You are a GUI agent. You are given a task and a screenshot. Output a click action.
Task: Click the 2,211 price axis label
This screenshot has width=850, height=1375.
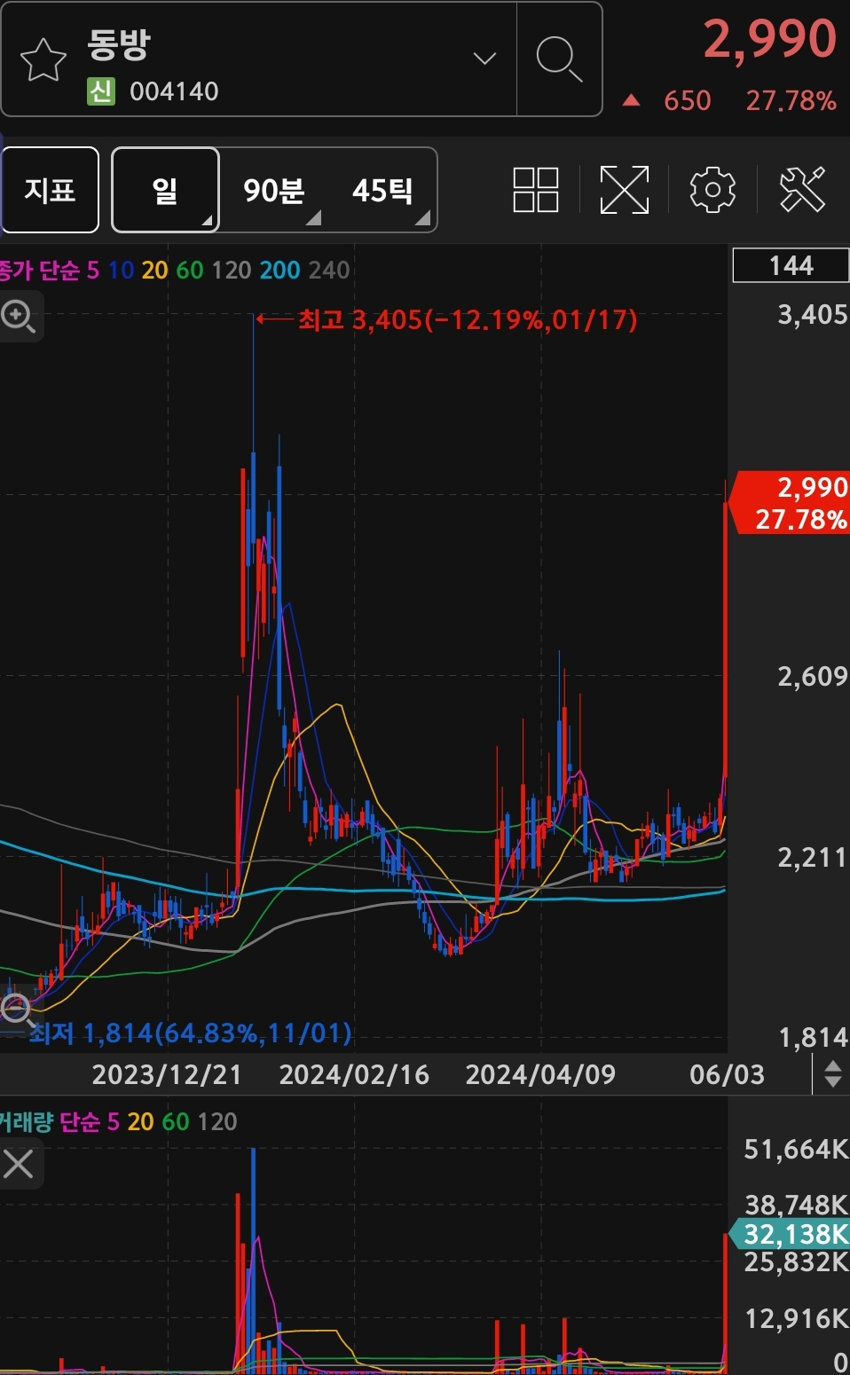tap(813, 858)
